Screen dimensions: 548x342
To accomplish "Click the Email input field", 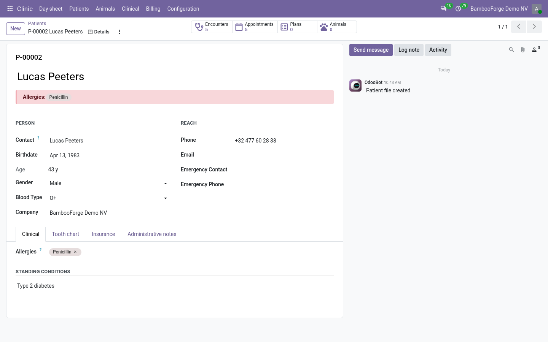I will (284, 155).
